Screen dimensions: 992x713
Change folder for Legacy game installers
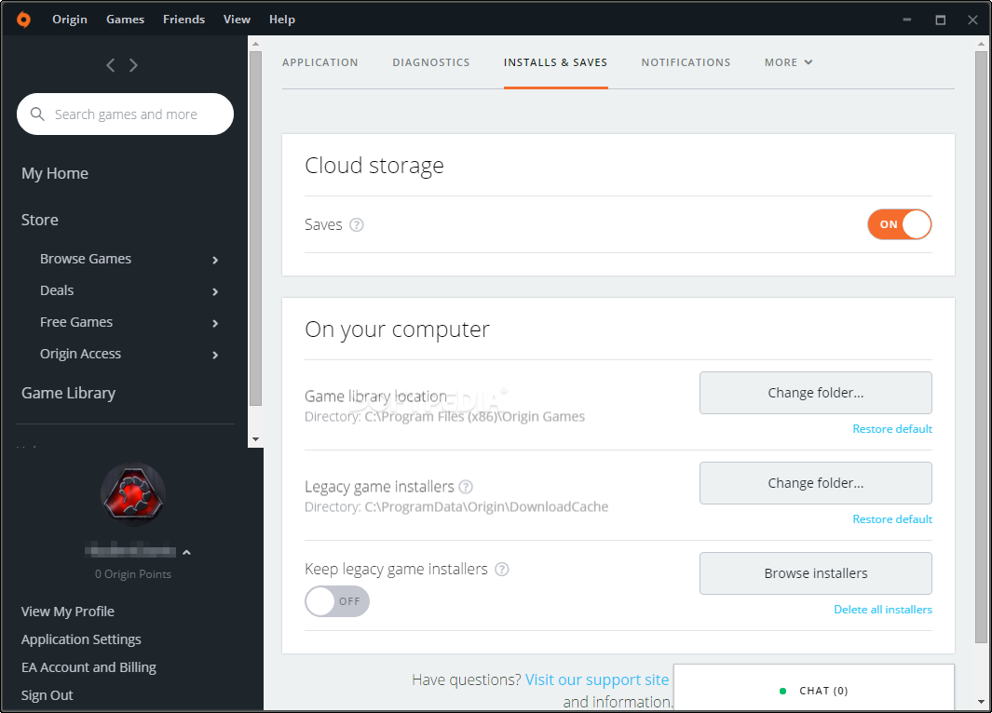(x=816, y=483)
